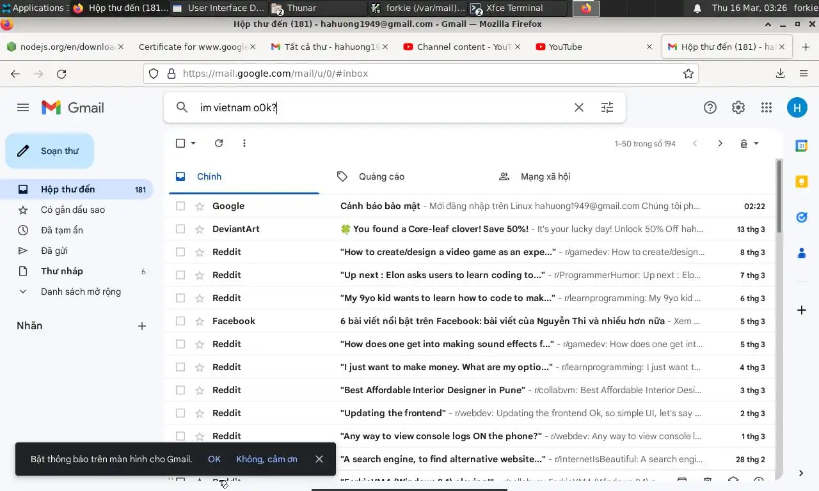Star the Google security alert email

pyautogui.click(x=200, y=206)
